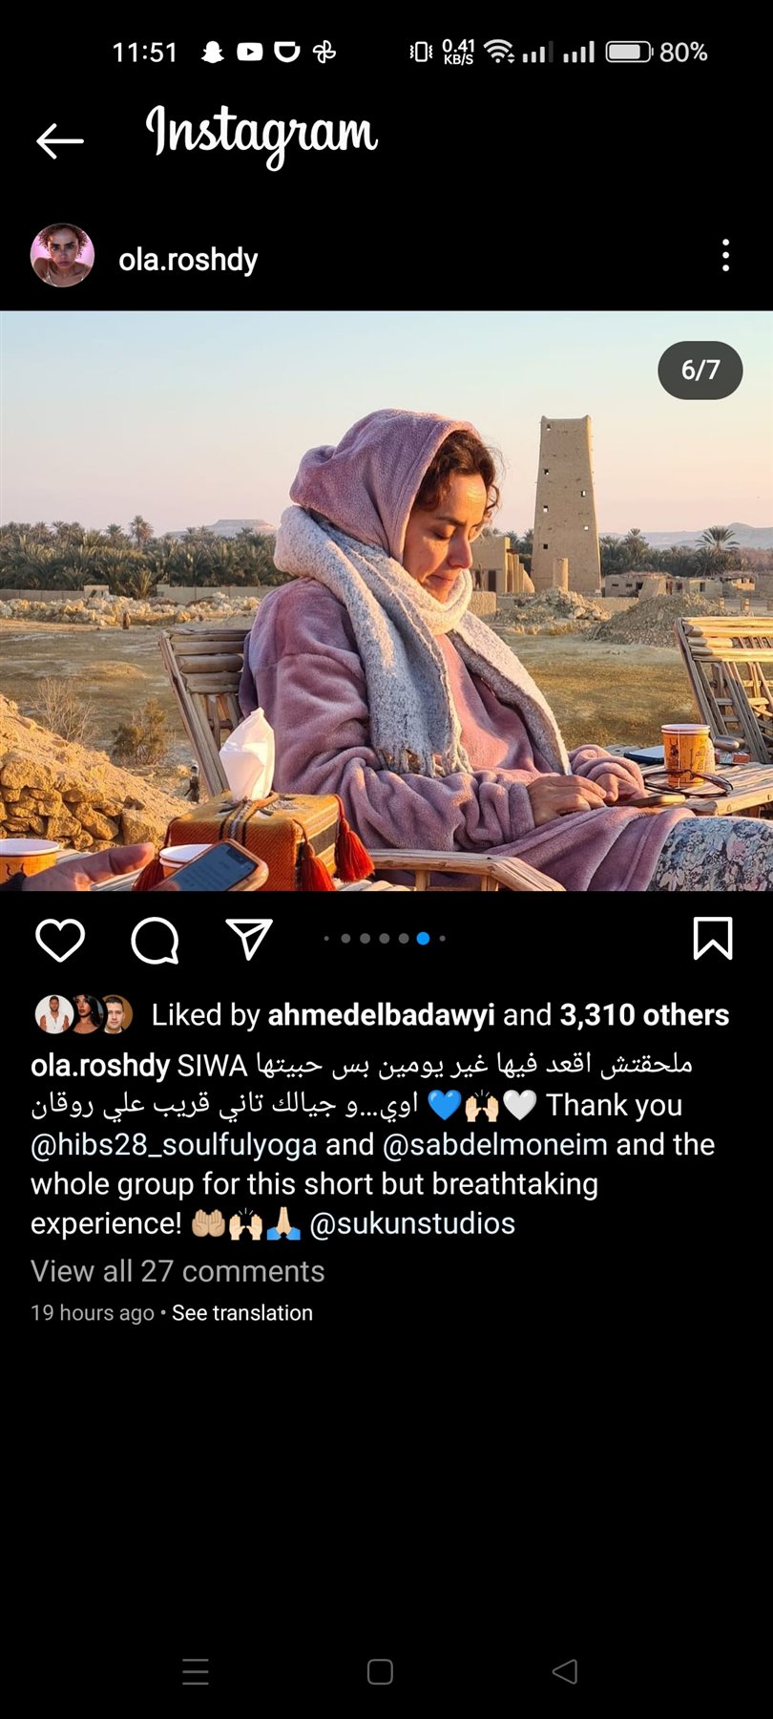Tap the back arrow icon
The width and height of the screenshot is (773, 1719).
[60, 140]
